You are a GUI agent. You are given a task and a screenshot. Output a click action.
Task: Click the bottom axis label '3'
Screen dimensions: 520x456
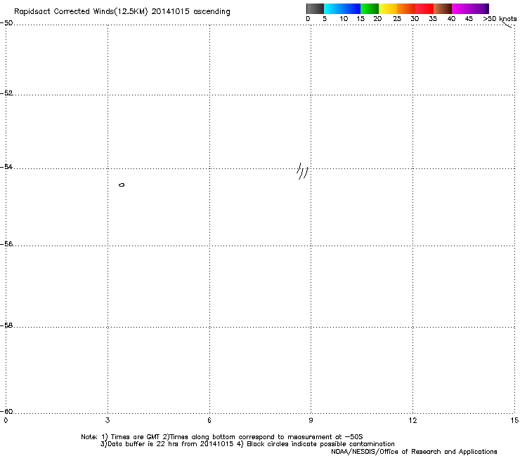tap(108, 420)
